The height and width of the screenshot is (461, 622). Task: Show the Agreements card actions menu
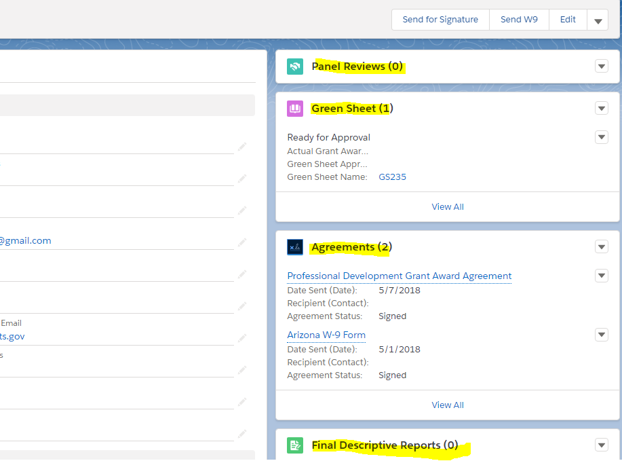[x=602, y=247]
